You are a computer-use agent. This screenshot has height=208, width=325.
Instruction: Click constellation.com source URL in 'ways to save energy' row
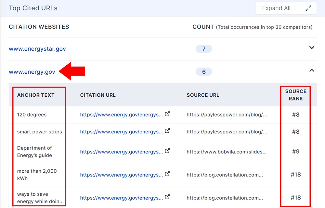point(225,198)
